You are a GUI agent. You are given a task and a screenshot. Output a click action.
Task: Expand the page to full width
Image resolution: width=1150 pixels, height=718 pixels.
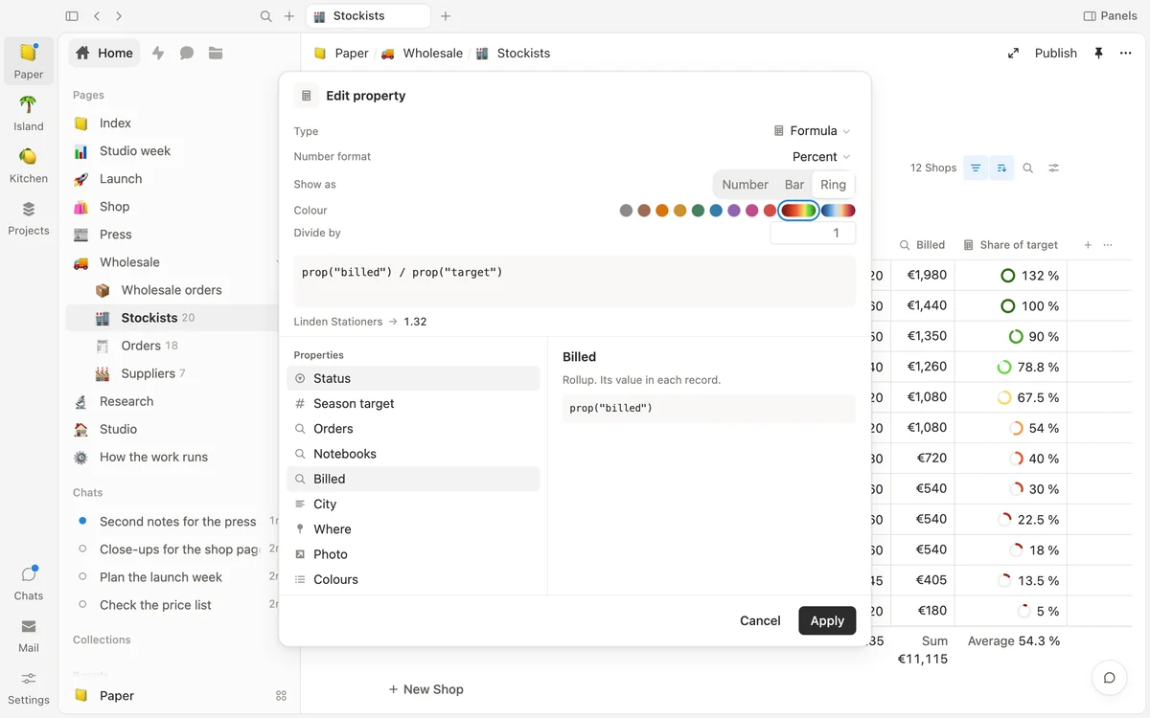coord(1013,53)
